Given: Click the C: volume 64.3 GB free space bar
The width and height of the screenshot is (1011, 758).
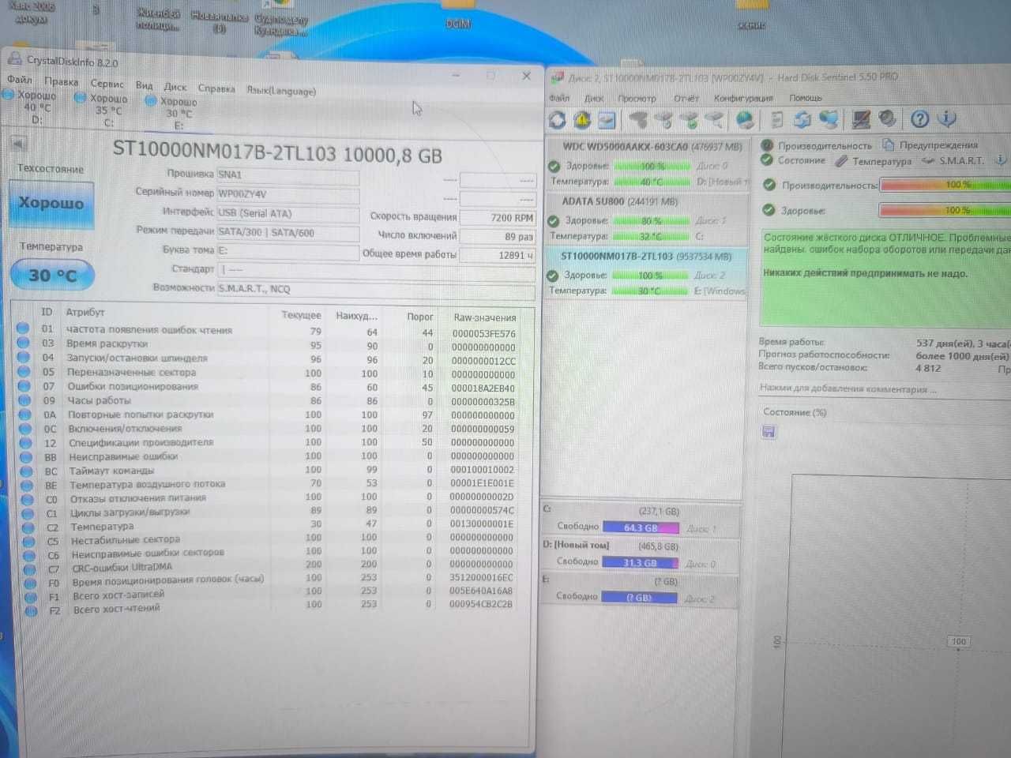Looking at the screenshot, I should (x=641, y=527).
